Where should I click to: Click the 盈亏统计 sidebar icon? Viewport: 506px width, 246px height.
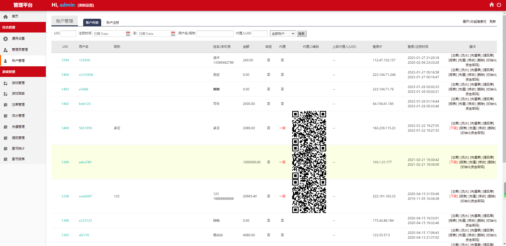coord(6,148)
